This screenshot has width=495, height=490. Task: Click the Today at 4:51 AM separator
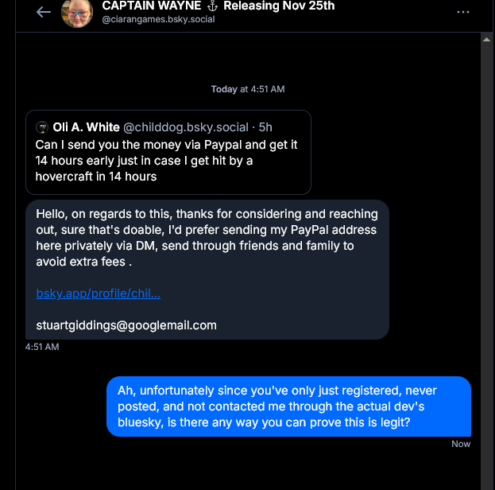tap(248, 89)
